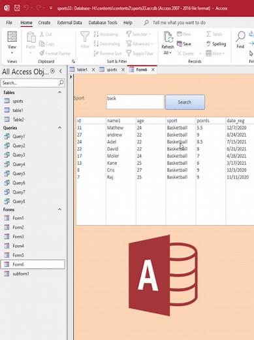Image resolution: width=254 pixels, height=340 pixels.
Task: Open Form1 in navigation pane
Action: (18, 218)
